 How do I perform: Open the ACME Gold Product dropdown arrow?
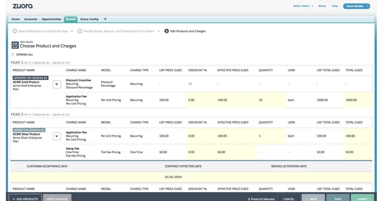pyautogui.click(x=57, y=84)
